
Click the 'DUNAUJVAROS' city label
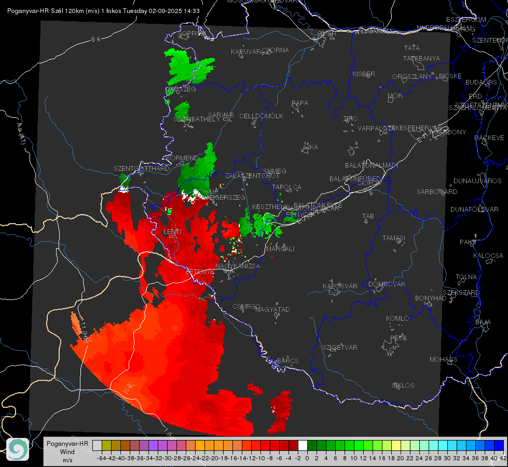[477, 181]
